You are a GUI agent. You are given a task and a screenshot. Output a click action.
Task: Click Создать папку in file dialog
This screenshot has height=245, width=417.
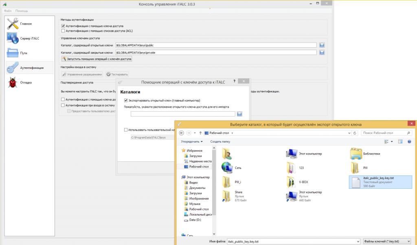[220, 142]
